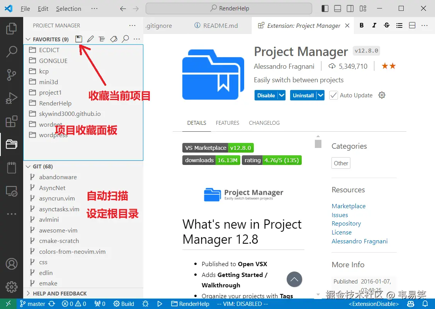Open extension settings gear next to Auto Update

tap(382, 95)
